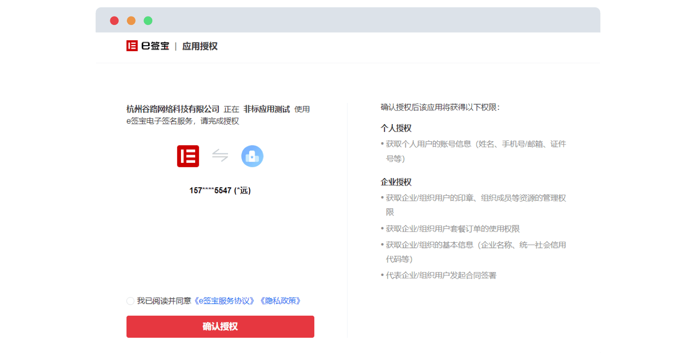Open the 《e签宝服务协议》 link

(224, 301)
